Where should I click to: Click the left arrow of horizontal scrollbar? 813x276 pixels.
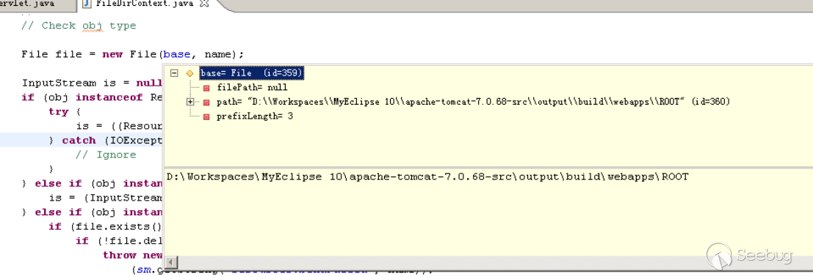pyautogui.click(x=171, y=263)
